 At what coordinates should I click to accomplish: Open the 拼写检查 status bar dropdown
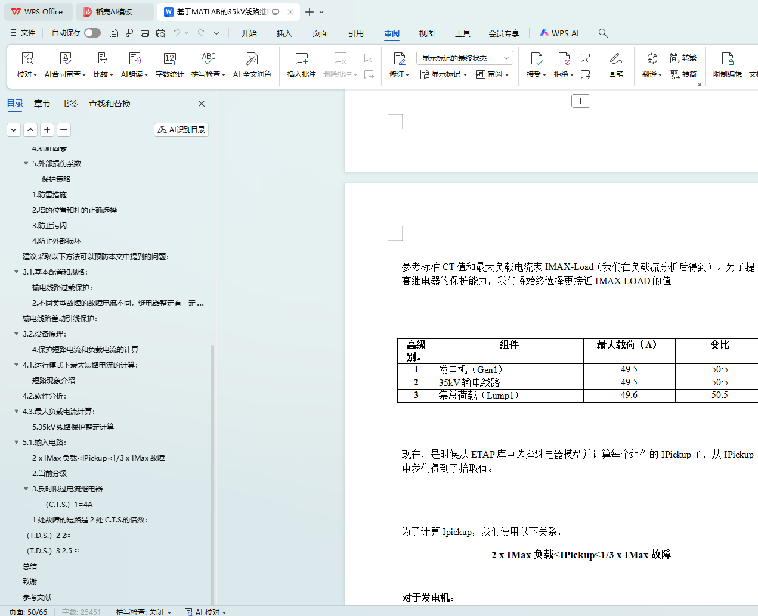pyautogui.click(x=144, y=612)
